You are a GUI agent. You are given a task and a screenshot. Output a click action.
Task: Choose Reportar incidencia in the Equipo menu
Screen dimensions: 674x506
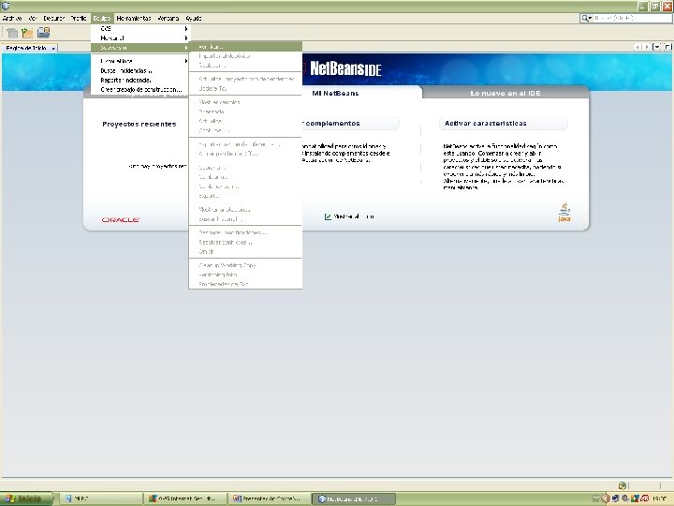140,80
